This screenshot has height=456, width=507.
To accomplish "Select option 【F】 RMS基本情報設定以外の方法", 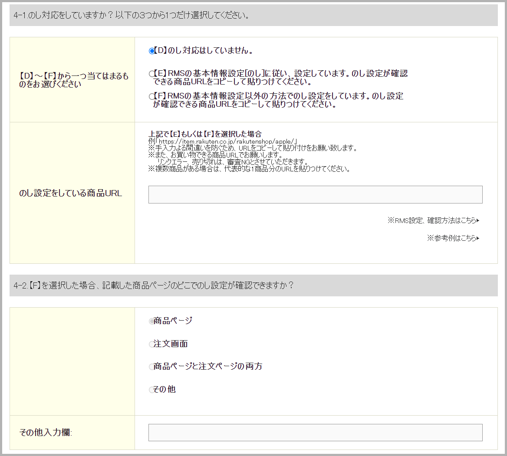I will point(151,96).
